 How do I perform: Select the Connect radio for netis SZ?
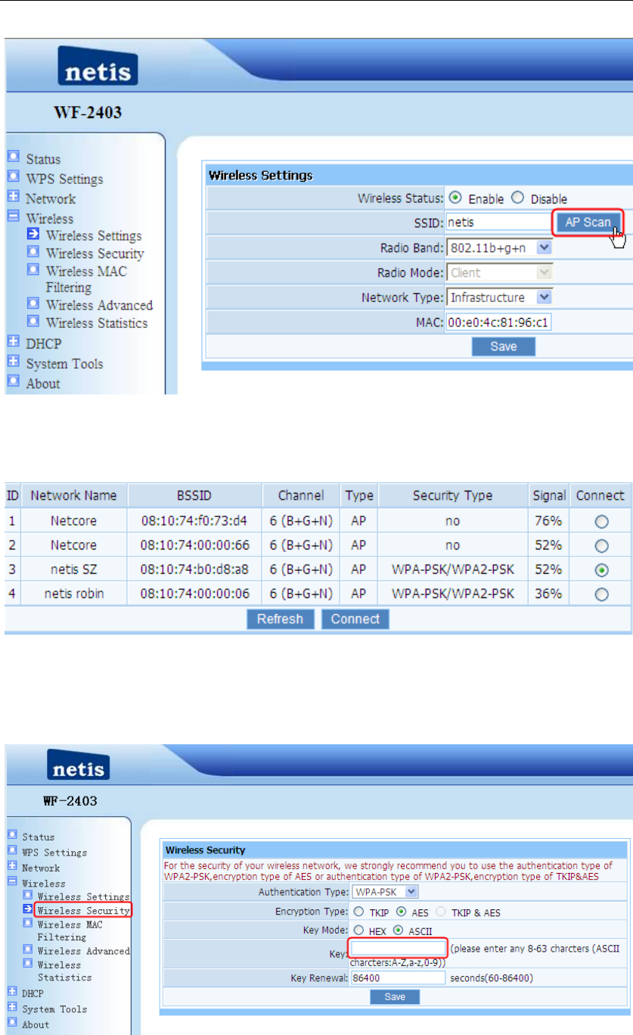601,570
